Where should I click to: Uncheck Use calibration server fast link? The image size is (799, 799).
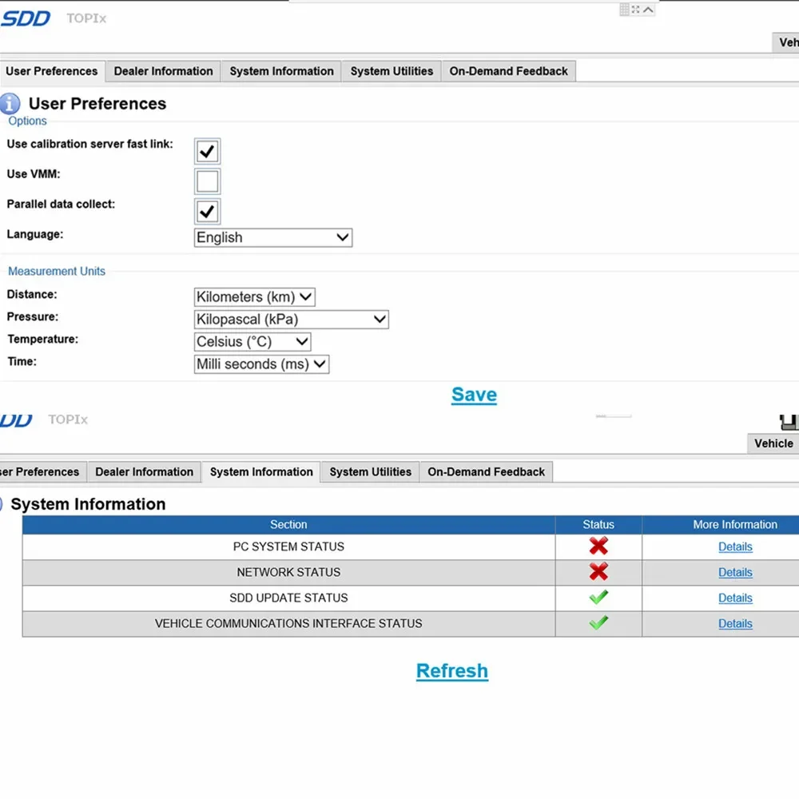207,151
